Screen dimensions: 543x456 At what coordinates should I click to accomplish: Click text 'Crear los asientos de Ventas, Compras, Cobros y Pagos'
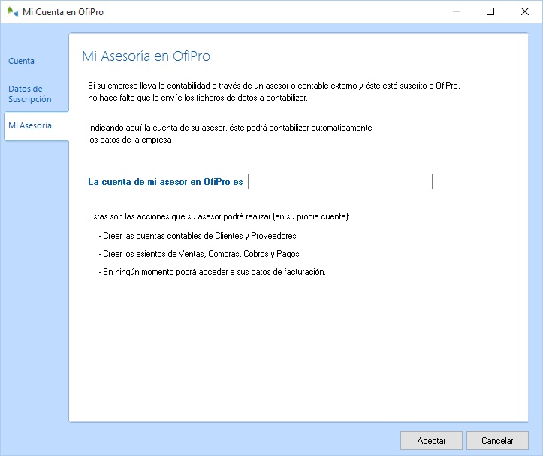[202, 254]
